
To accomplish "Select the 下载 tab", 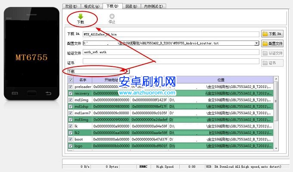I will click(x=112, y=6).
